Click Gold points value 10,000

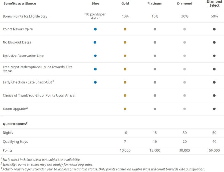(125, 150)
